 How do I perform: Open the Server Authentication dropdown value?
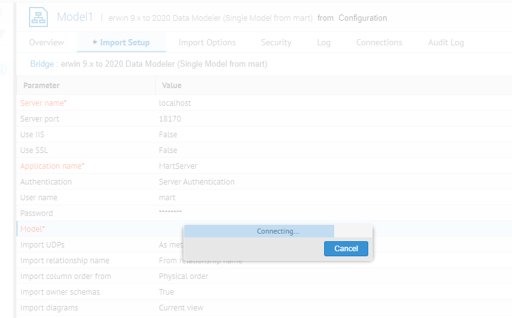point(196,182)
